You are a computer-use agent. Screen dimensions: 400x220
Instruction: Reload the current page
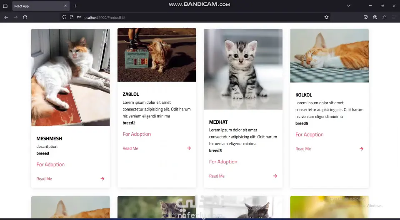point(25,17)
